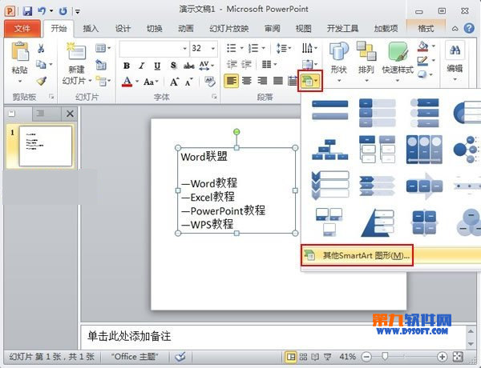Expand bullet list options arrow
481x368 pixels.
241,48
